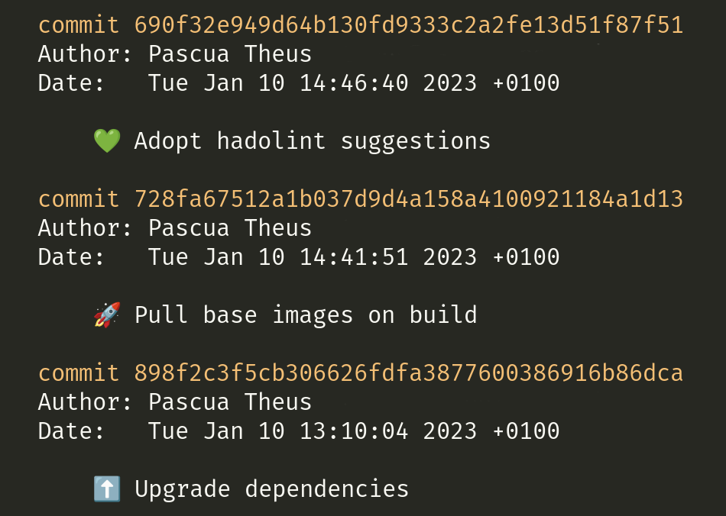This screenshot has width=726, height=516.
Task: Click the 'Adopt hadolint suggestions' commit message
Action: click(x=312, y=141)
